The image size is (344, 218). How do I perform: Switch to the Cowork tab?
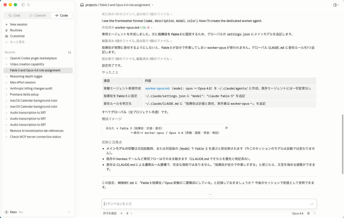[38, 15]
